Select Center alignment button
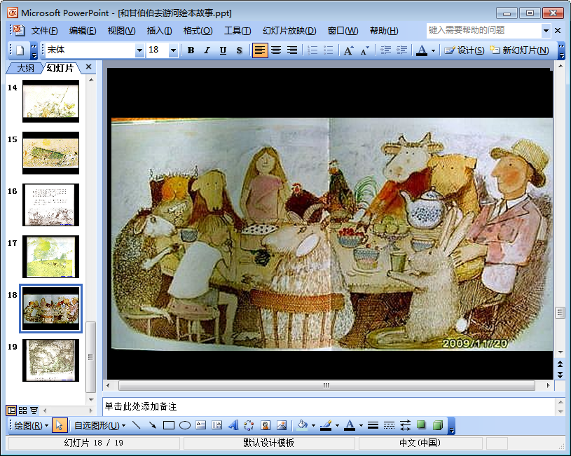 tap(276, 50)
